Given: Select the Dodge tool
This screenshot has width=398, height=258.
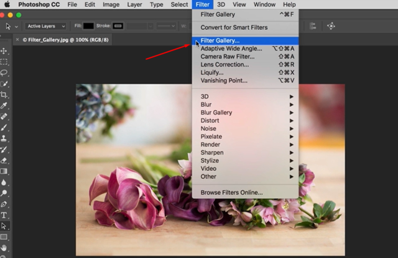Looking at the screenshot, I should point(4,193).
